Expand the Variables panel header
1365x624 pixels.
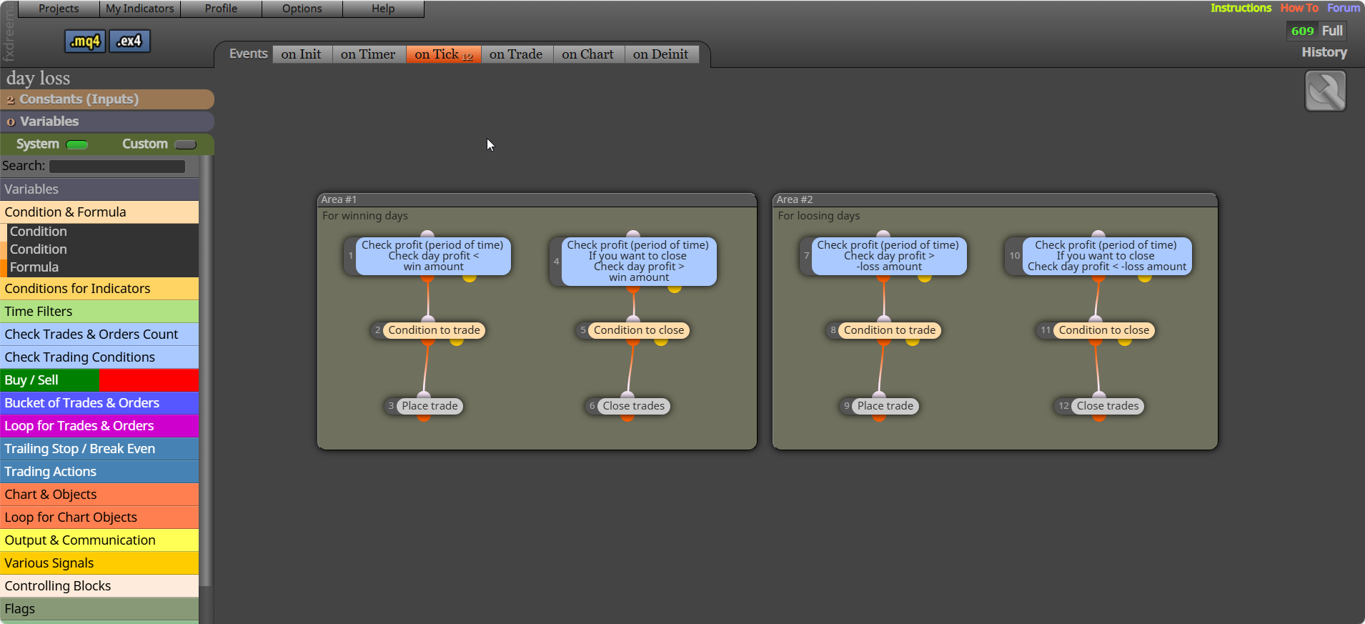tap(107, 122)
